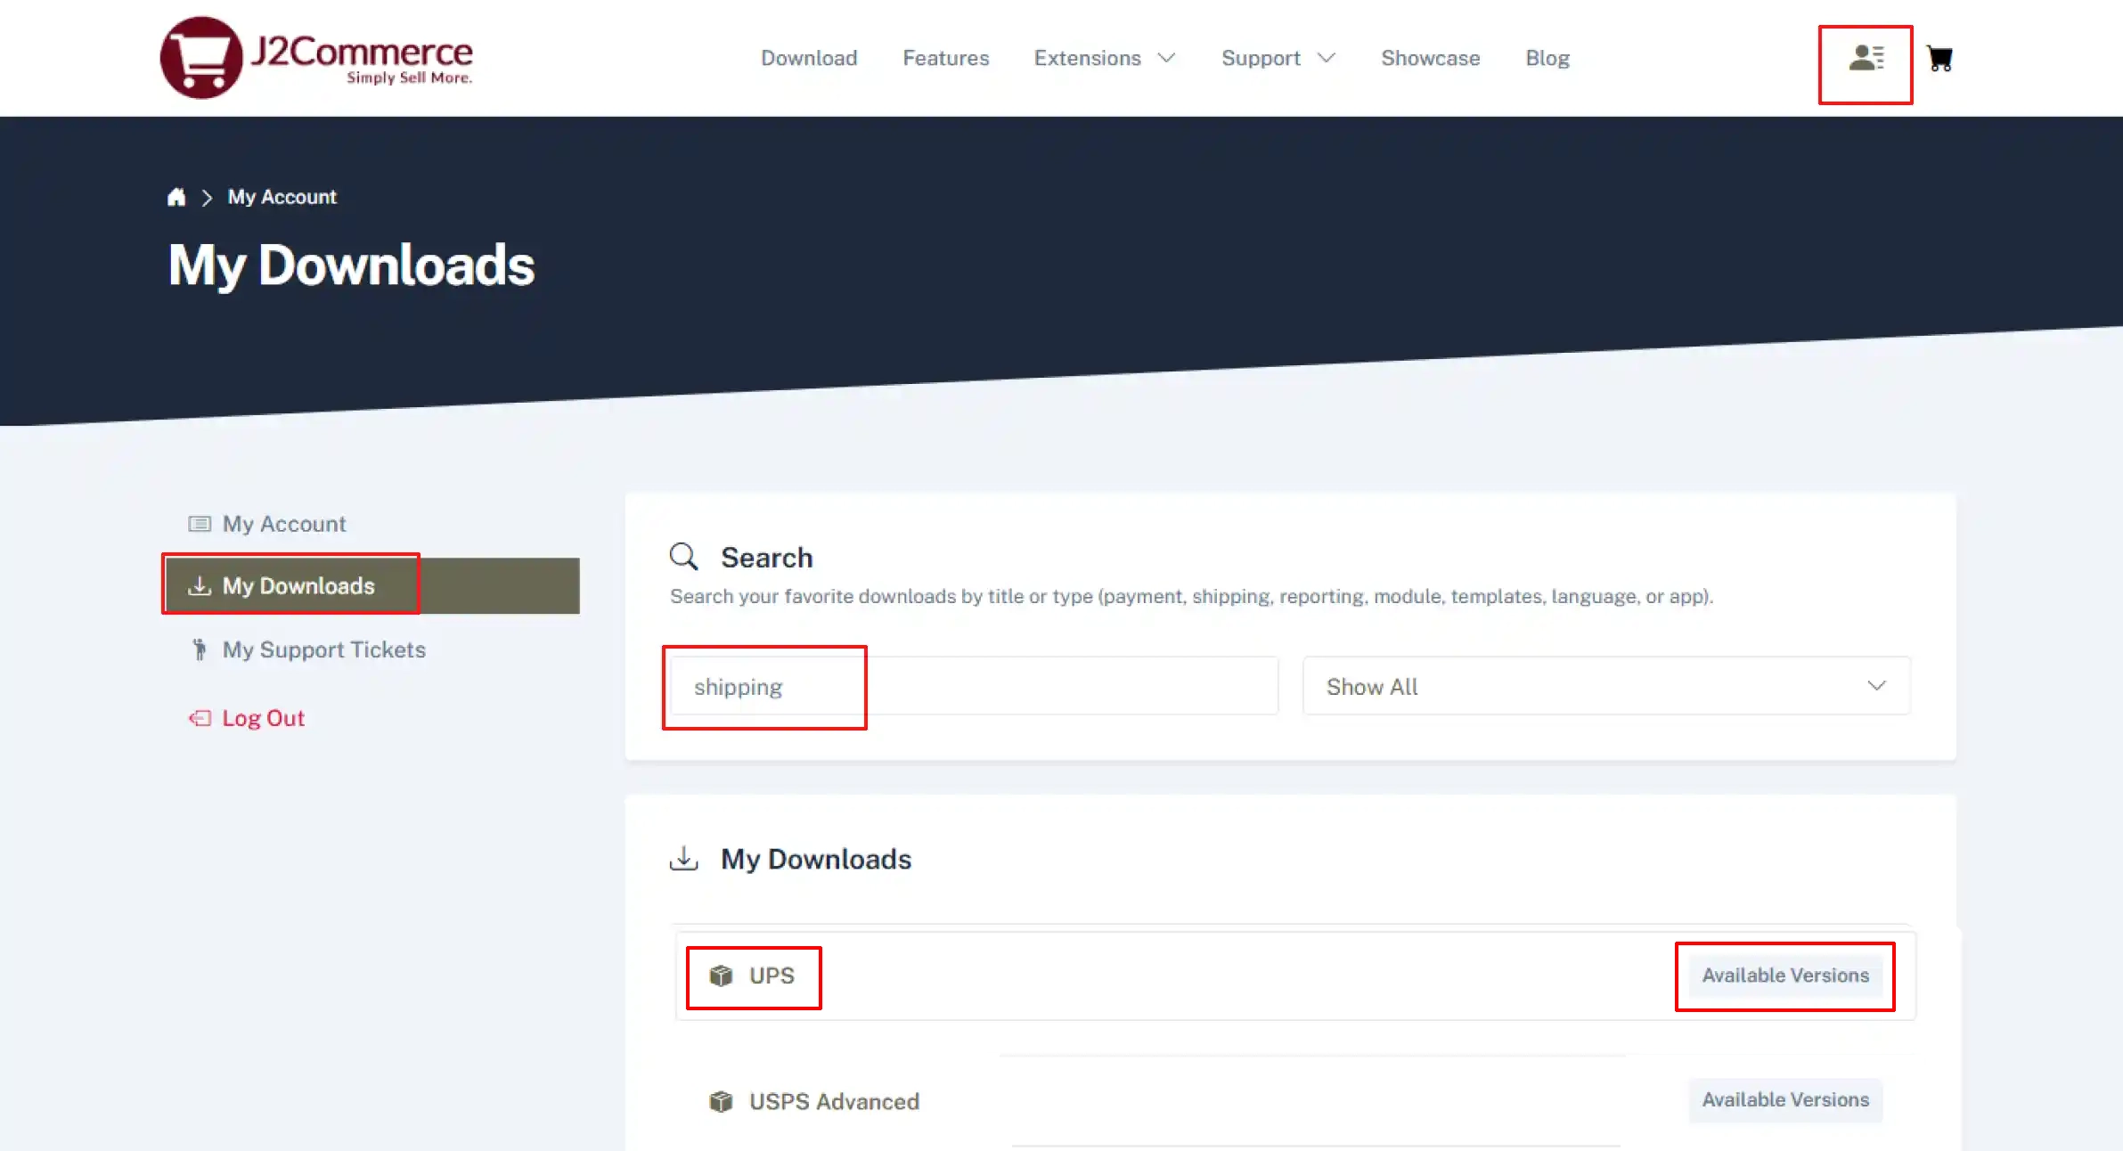Click the UPS package icon

pos(721,975)
